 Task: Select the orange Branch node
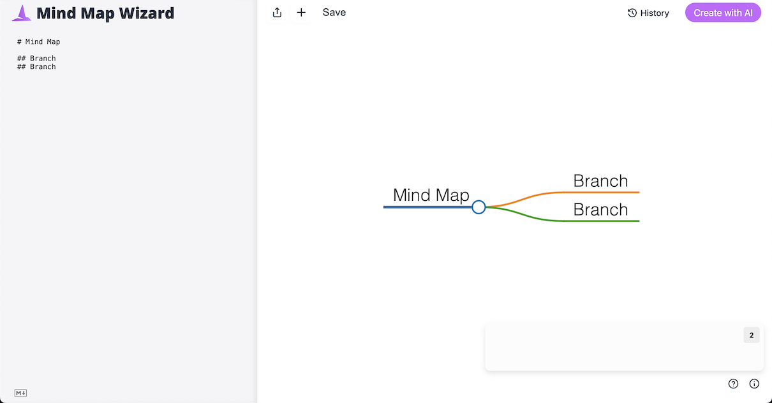[x=600, y=181]
